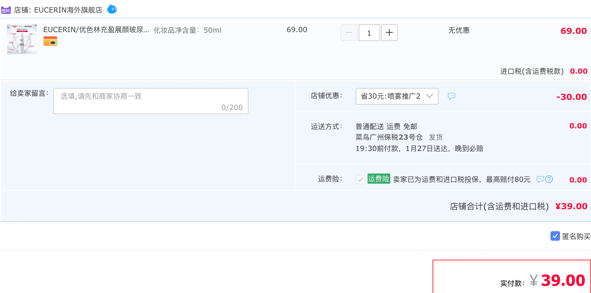The image size is (591, 293).
Task: Open the EUCERIN product title link
Action: tap(96, 30)
